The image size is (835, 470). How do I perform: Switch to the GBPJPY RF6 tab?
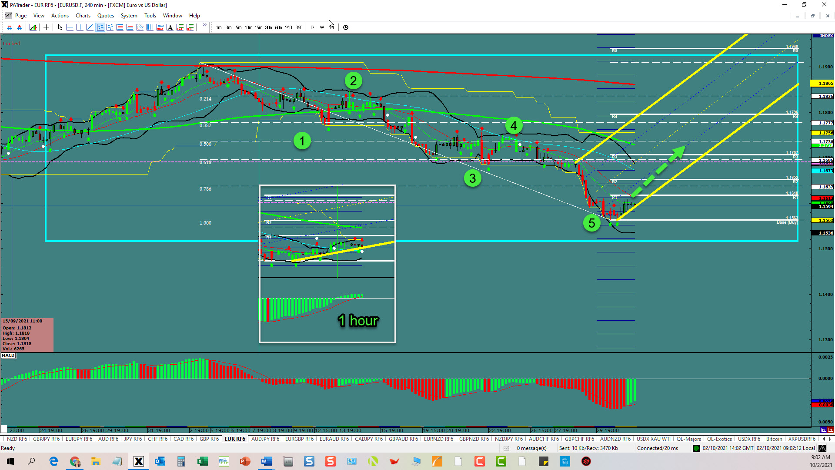[46, 439]
